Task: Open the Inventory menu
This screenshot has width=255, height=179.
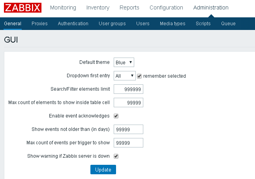Action: click(98, 7)
